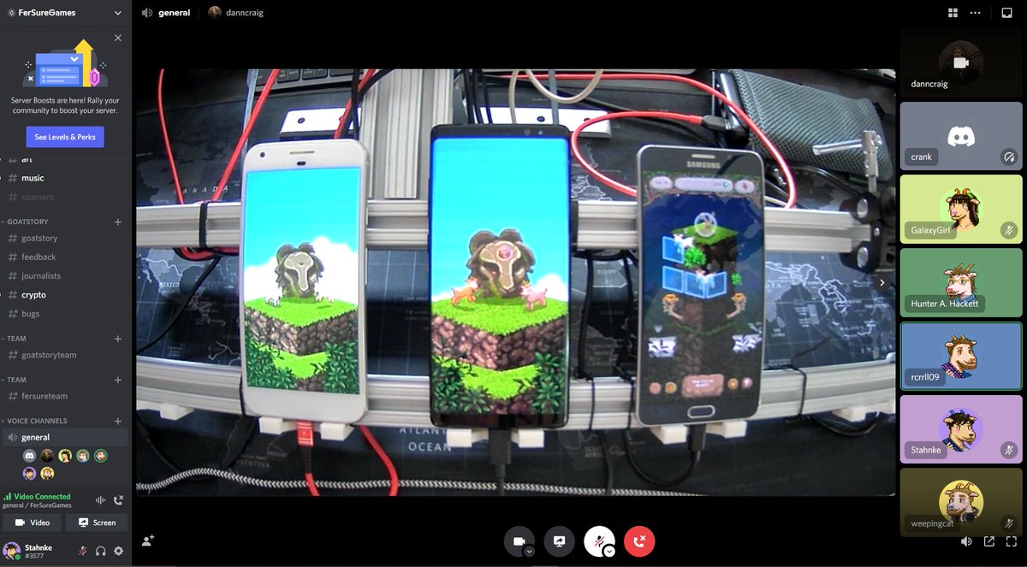This screenshot has height=567, width=1027.
Task: Pop out the call window
Action: point(989,540)
